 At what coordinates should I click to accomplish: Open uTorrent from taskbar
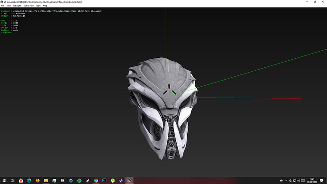[113, 181]
